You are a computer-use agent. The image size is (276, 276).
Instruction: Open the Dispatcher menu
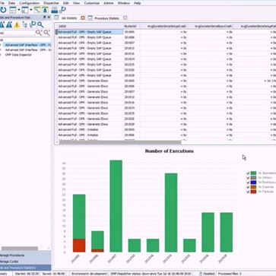click(x=52, y=3)
